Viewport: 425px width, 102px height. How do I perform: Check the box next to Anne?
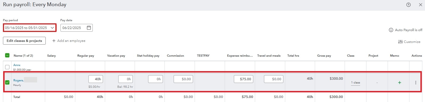pyautogui.click(x=7, y=67)
